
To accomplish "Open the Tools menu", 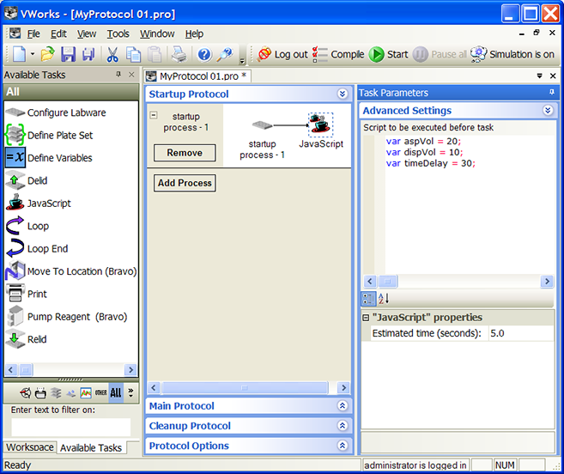I will click(x=118, y=33).
